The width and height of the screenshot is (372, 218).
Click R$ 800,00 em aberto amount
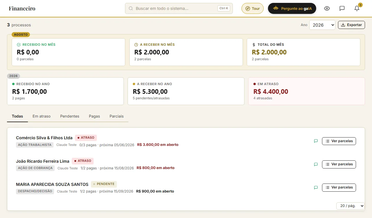pyautogui.click(x=155, y=168)
